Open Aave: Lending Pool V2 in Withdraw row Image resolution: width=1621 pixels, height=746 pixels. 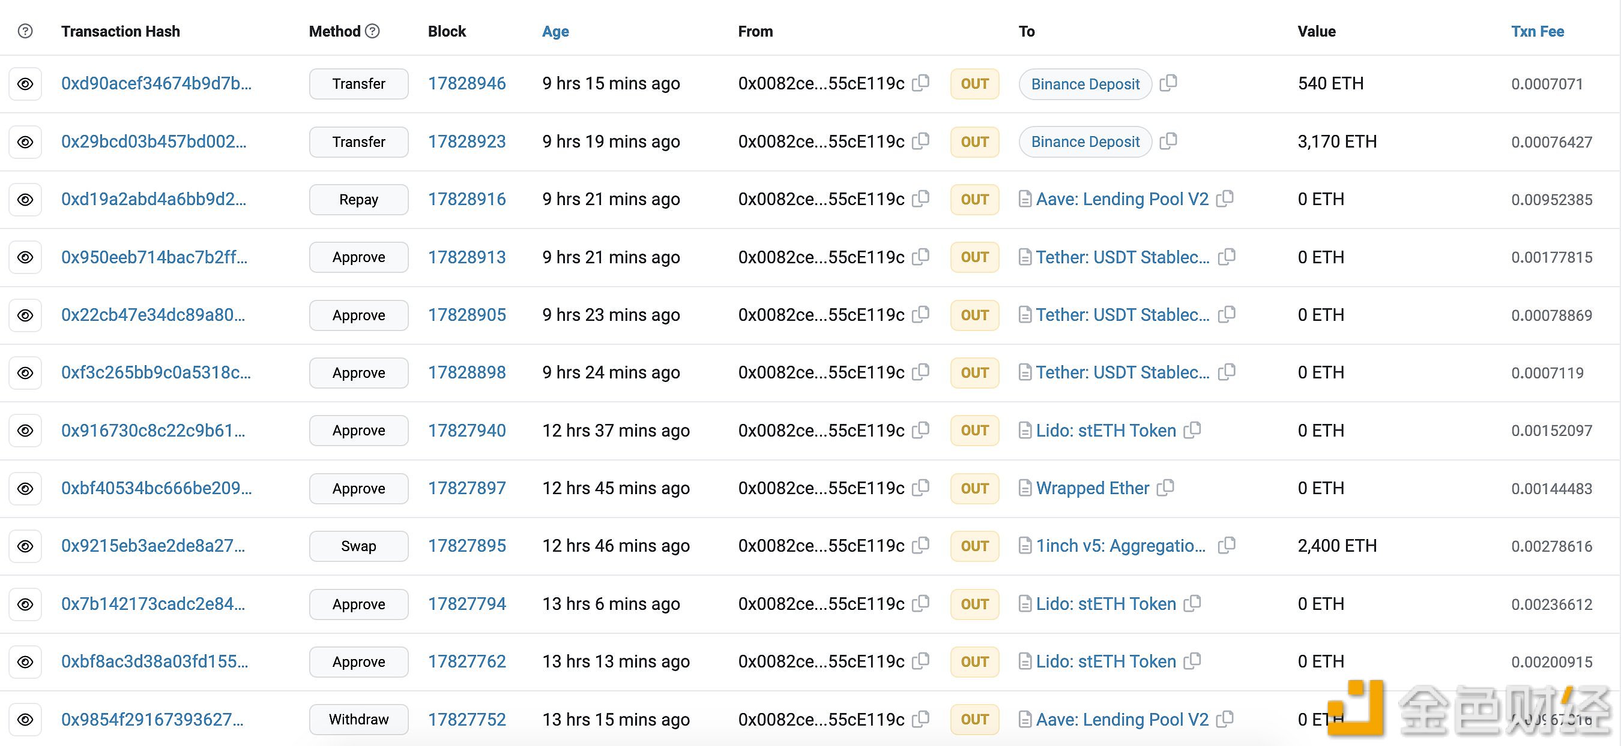click(x=1122, y=720)
